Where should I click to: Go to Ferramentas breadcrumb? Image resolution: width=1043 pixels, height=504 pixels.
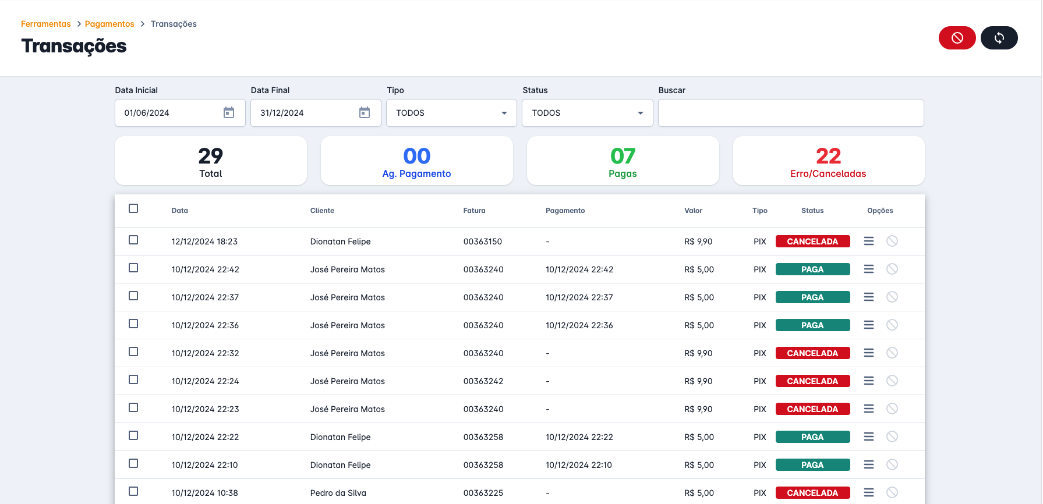point(45,24)
